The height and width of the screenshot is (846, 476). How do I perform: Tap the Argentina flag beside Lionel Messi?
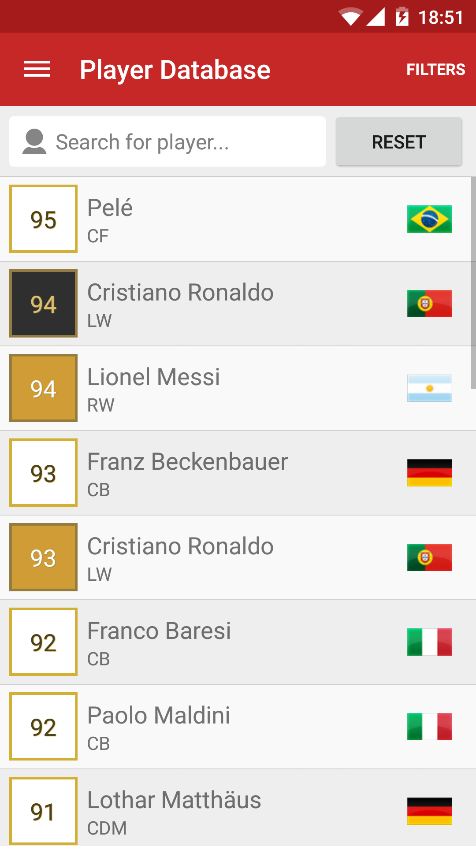[x=429, y=388]
